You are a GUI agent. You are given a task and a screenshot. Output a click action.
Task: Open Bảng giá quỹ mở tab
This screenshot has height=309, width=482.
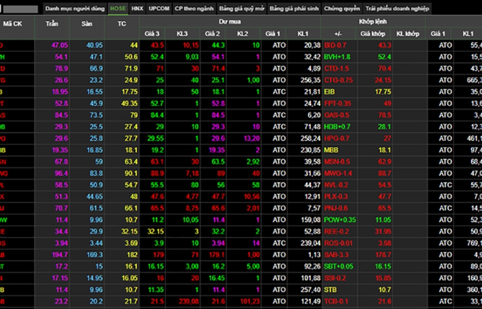point(241,9)
